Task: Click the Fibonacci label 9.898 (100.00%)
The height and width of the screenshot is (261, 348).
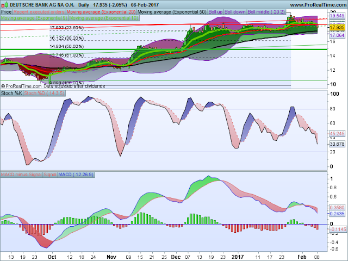Action: click(66, 83)
